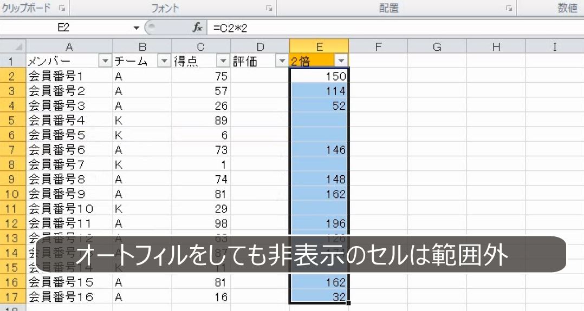Click the 2倍 header cell

[x=319, y=61]
